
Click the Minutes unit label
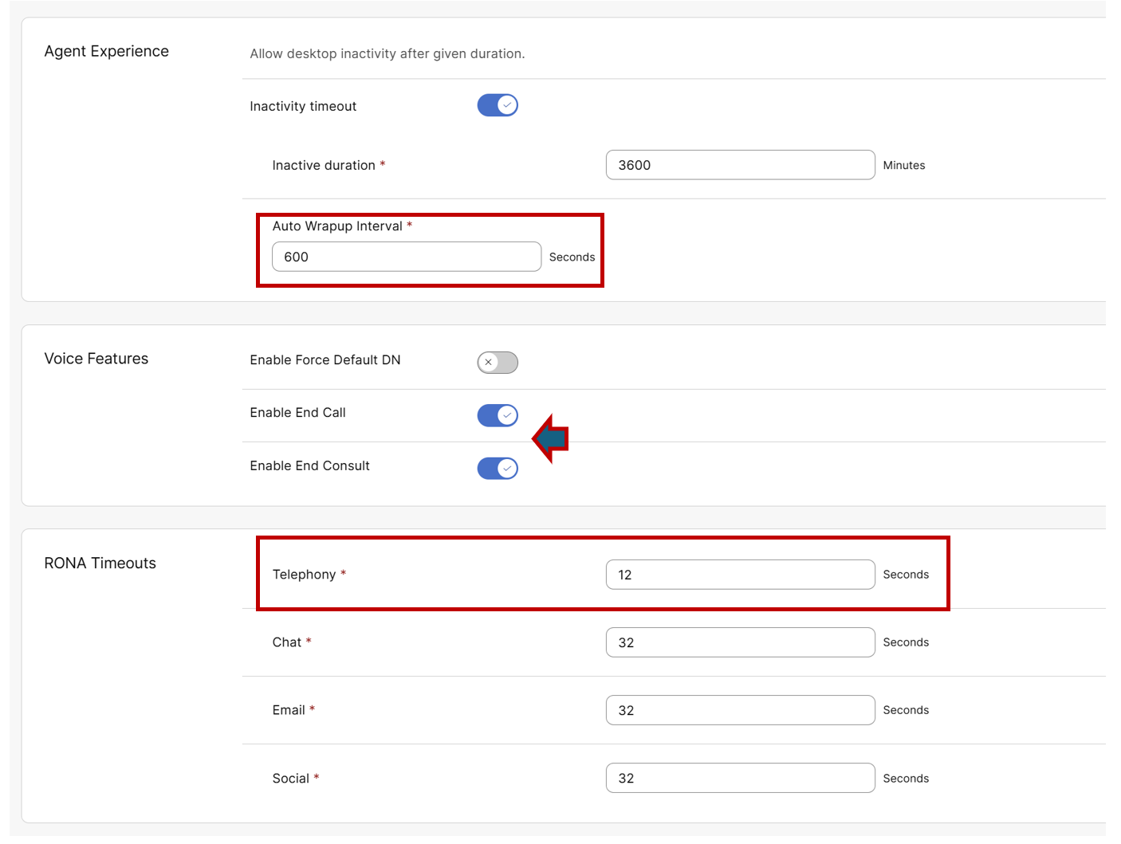(x=903, y=166)
